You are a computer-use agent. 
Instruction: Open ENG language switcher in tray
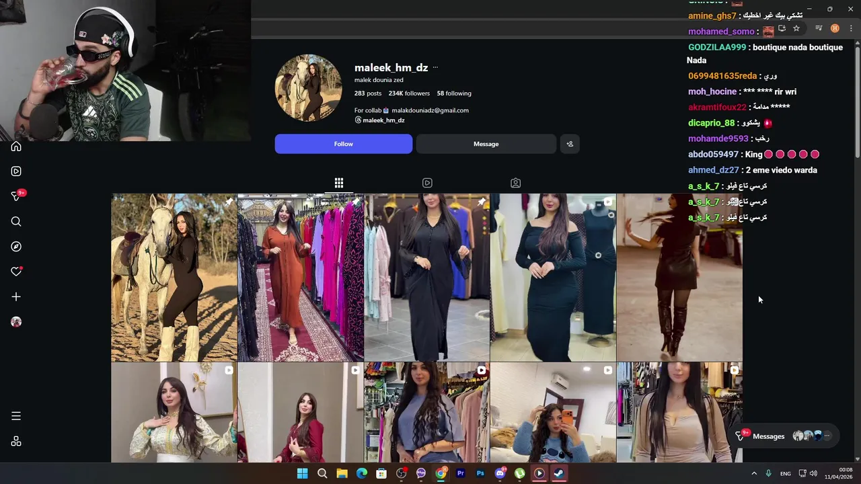[x=785, y=474]
